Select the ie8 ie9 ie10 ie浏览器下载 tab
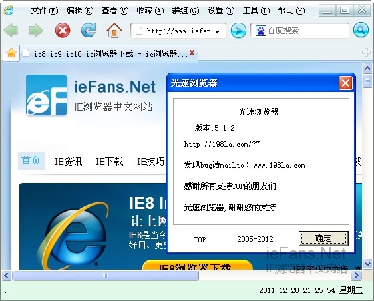 (108, 53)
